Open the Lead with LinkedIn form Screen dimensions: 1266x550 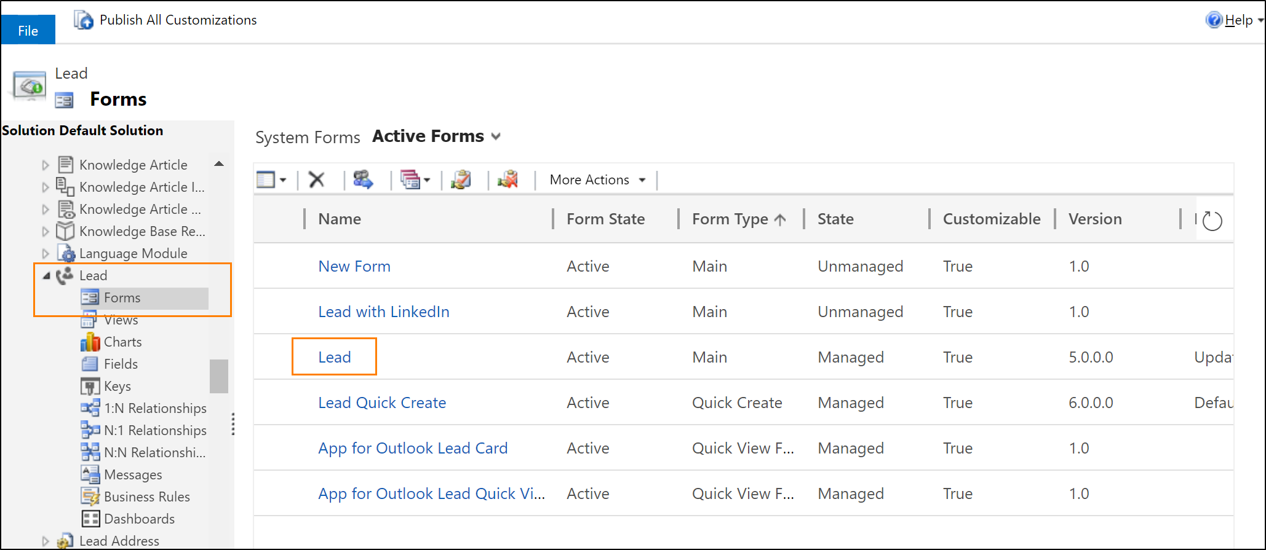point(384,312)
